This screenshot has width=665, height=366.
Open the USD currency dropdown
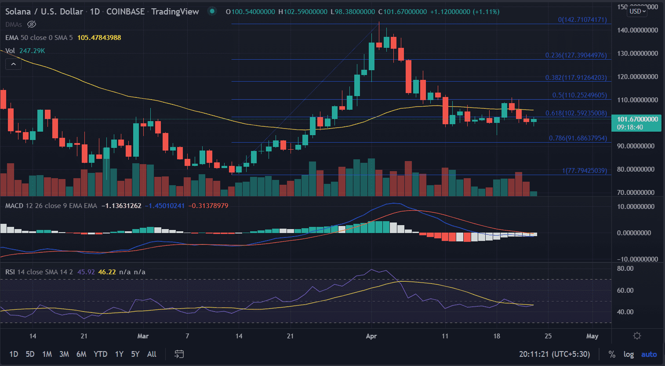tap(638, 11)
